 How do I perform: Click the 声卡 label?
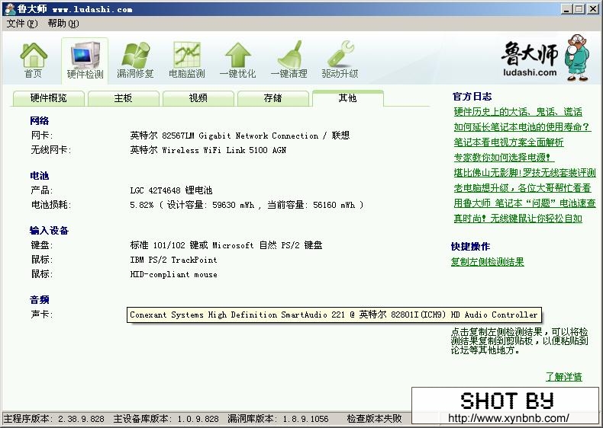pyautogui.click(x=41, y=315)
